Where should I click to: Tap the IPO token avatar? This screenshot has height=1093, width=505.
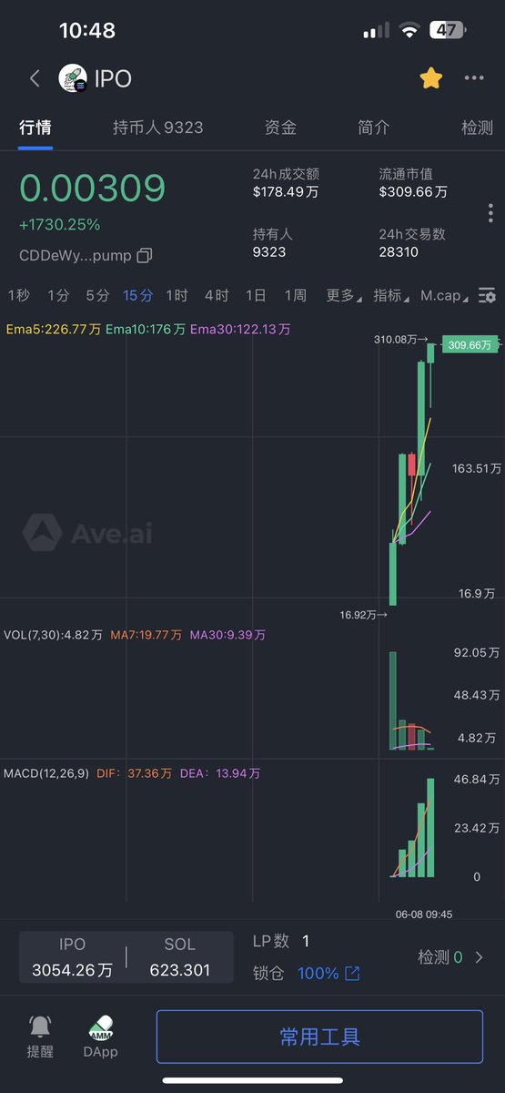[72, 79]
